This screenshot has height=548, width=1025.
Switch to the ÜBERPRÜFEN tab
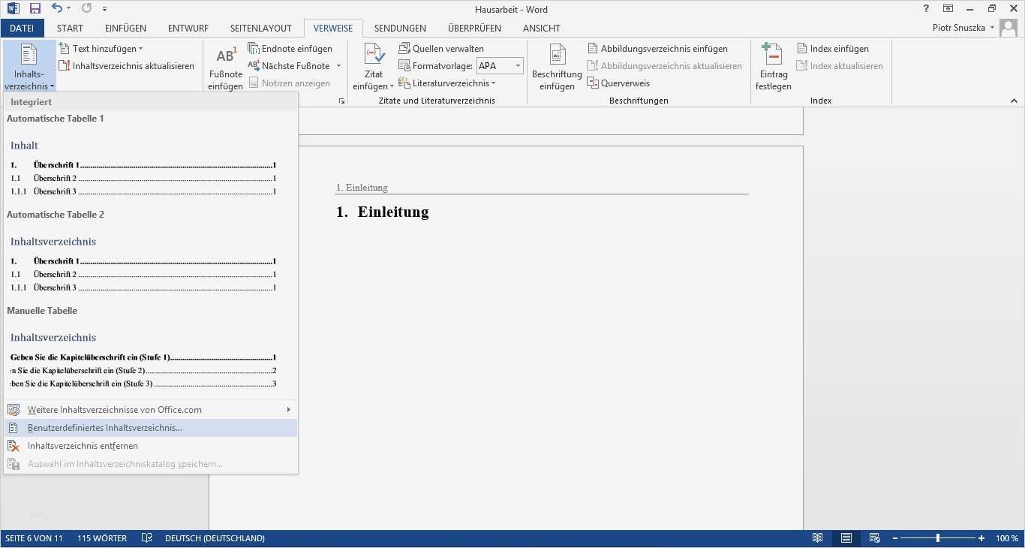[x=474, y=29]
